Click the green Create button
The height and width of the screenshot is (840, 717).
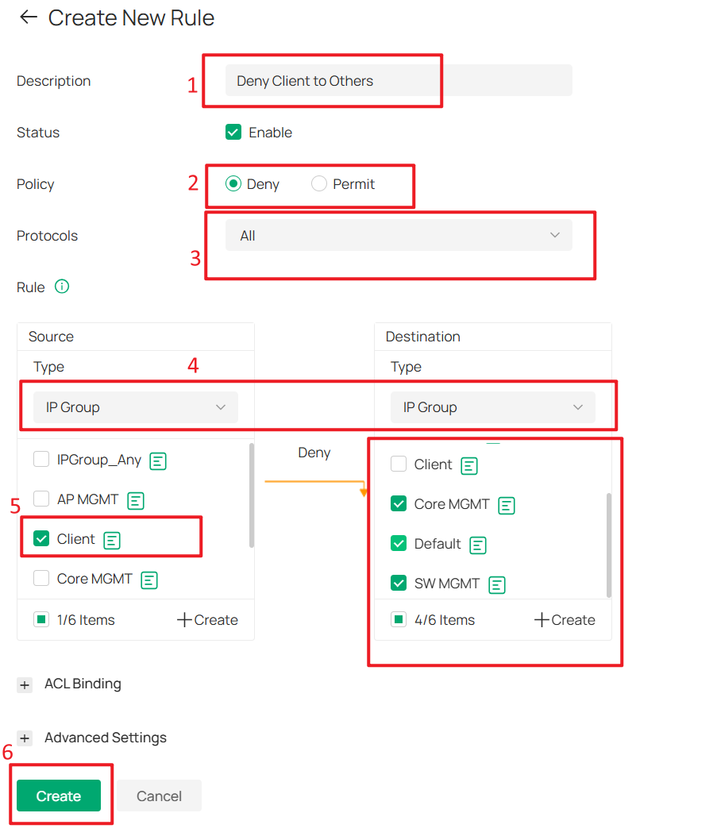(x=59, y=796)
